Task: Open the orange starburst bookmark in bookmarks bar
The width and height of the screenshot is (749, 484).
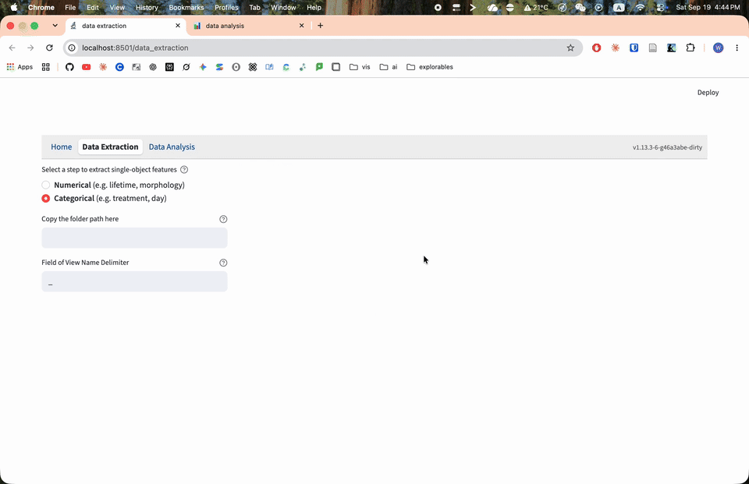Action: click(x=103, y=67)
